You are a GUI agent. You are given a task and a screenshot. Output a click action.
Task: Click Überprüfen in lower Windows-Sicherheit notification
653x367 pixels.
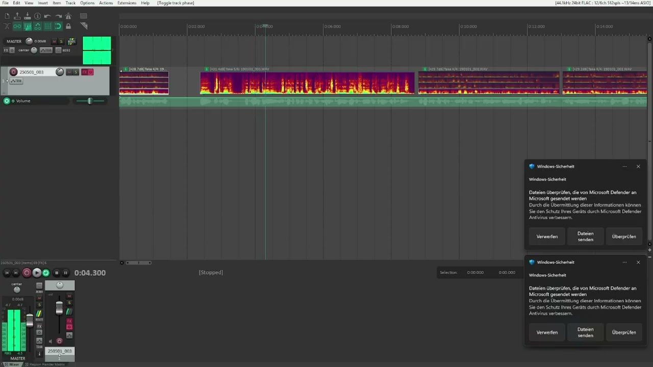[x=623, y=332]
